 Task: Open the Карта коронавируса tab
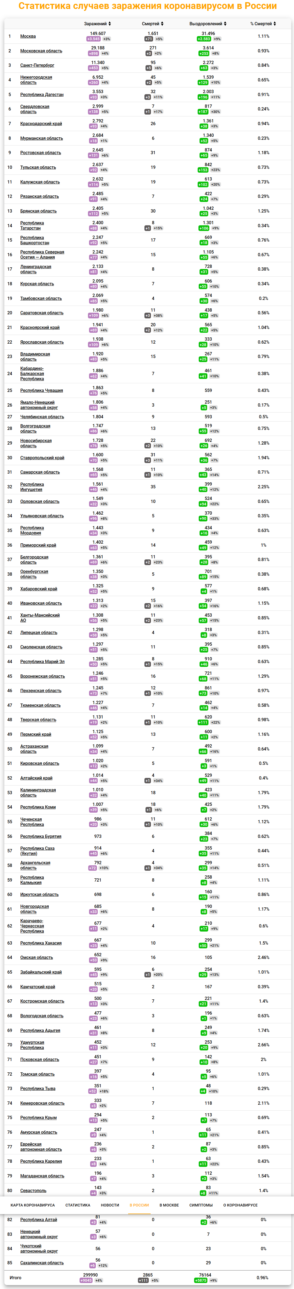33,1205
